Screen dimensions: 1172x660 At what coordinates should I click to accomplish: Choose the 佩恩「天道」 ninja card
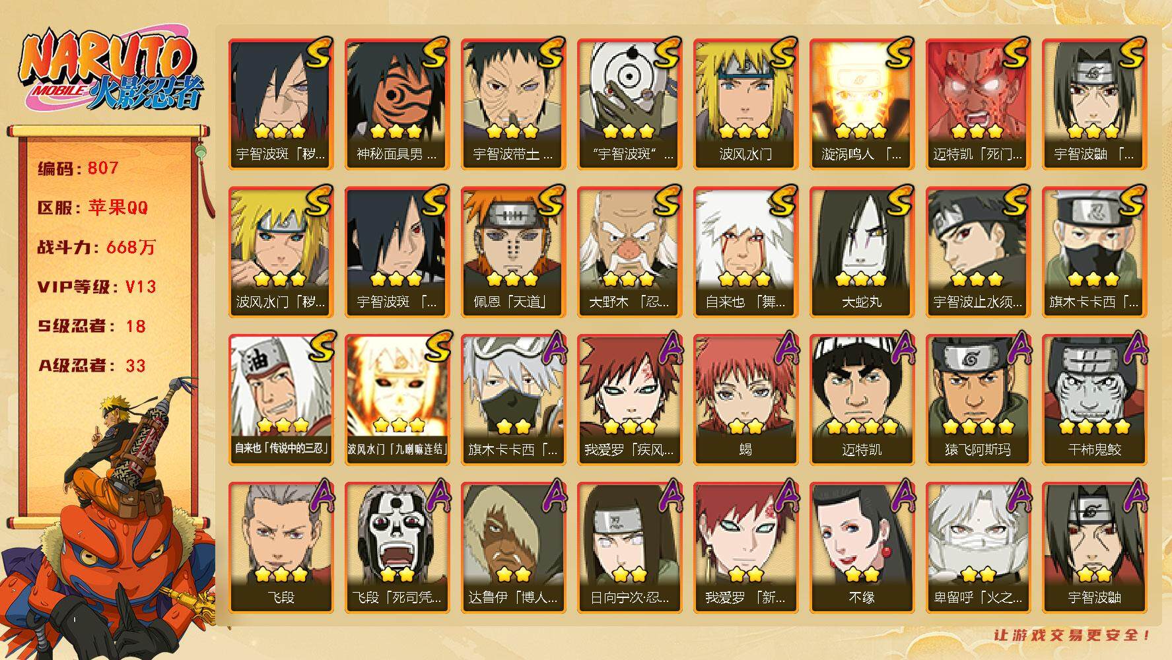tap(514, 252)
